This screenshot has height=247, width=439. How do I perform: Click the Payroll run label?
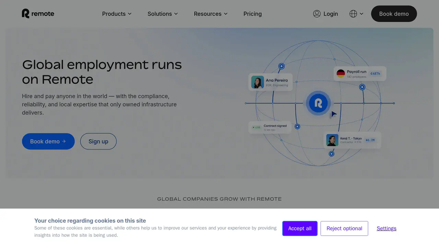357,72
